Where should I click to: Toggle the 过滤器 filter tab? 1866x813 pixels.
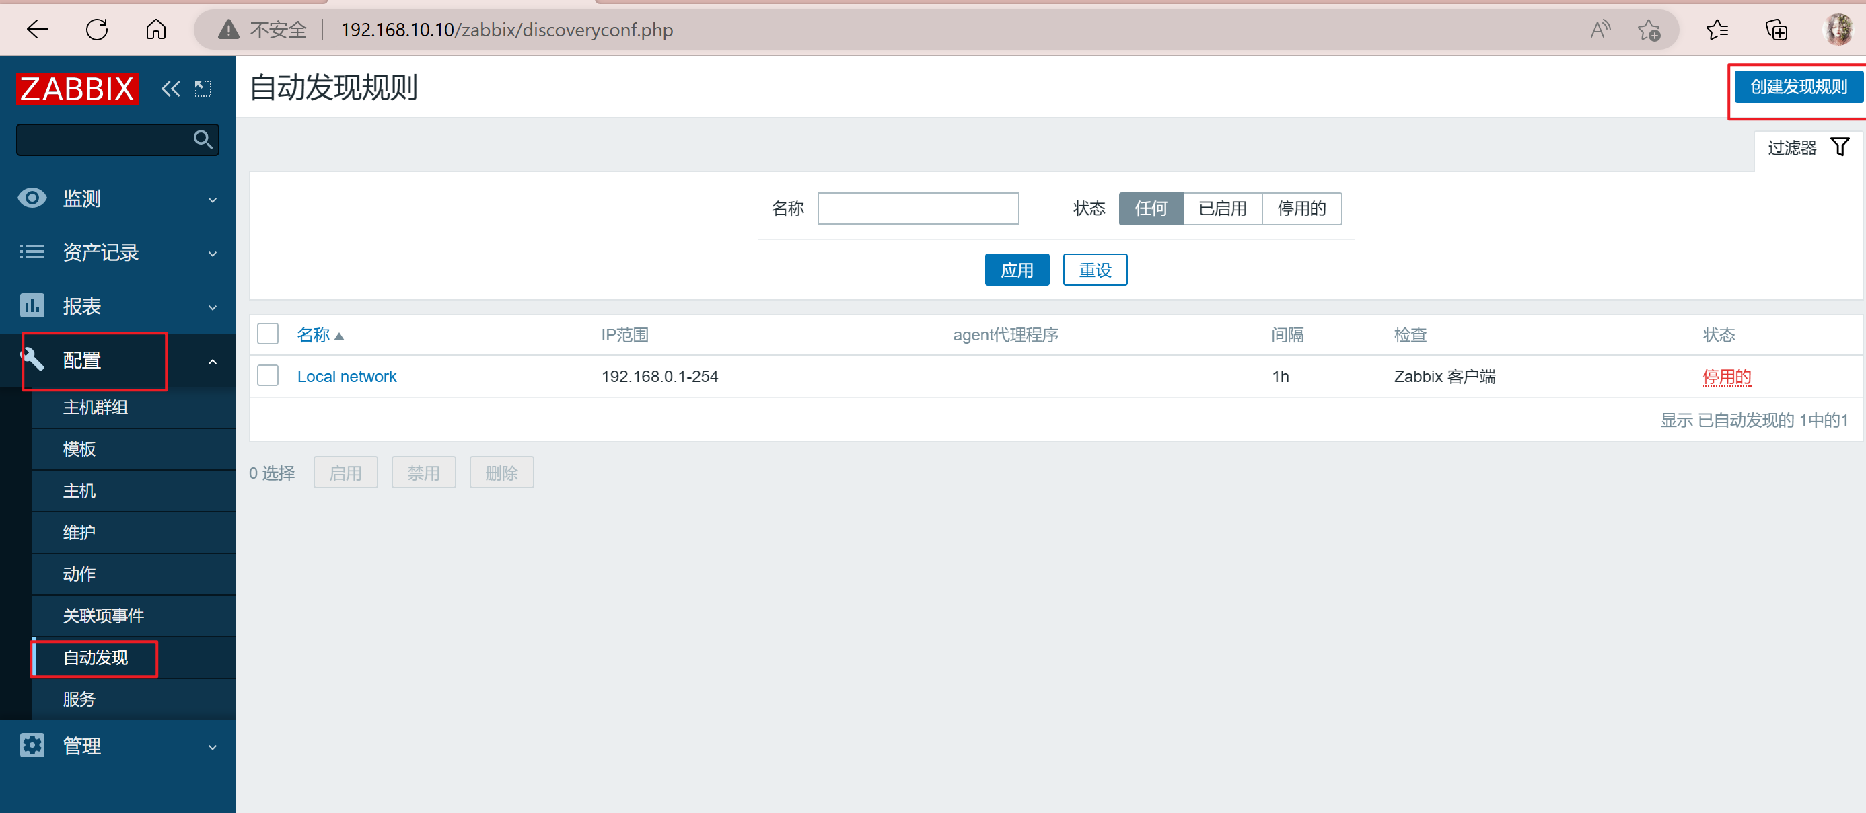point(1808,148)
